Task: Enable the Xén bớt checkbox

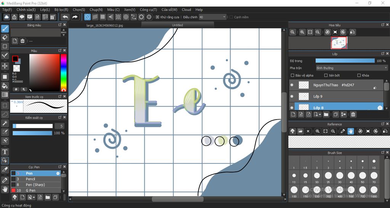Action: click(326, 75)
